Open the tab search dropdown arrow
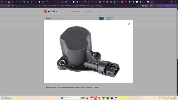Viewport: 178px width, 100px height. pos(2,2)
